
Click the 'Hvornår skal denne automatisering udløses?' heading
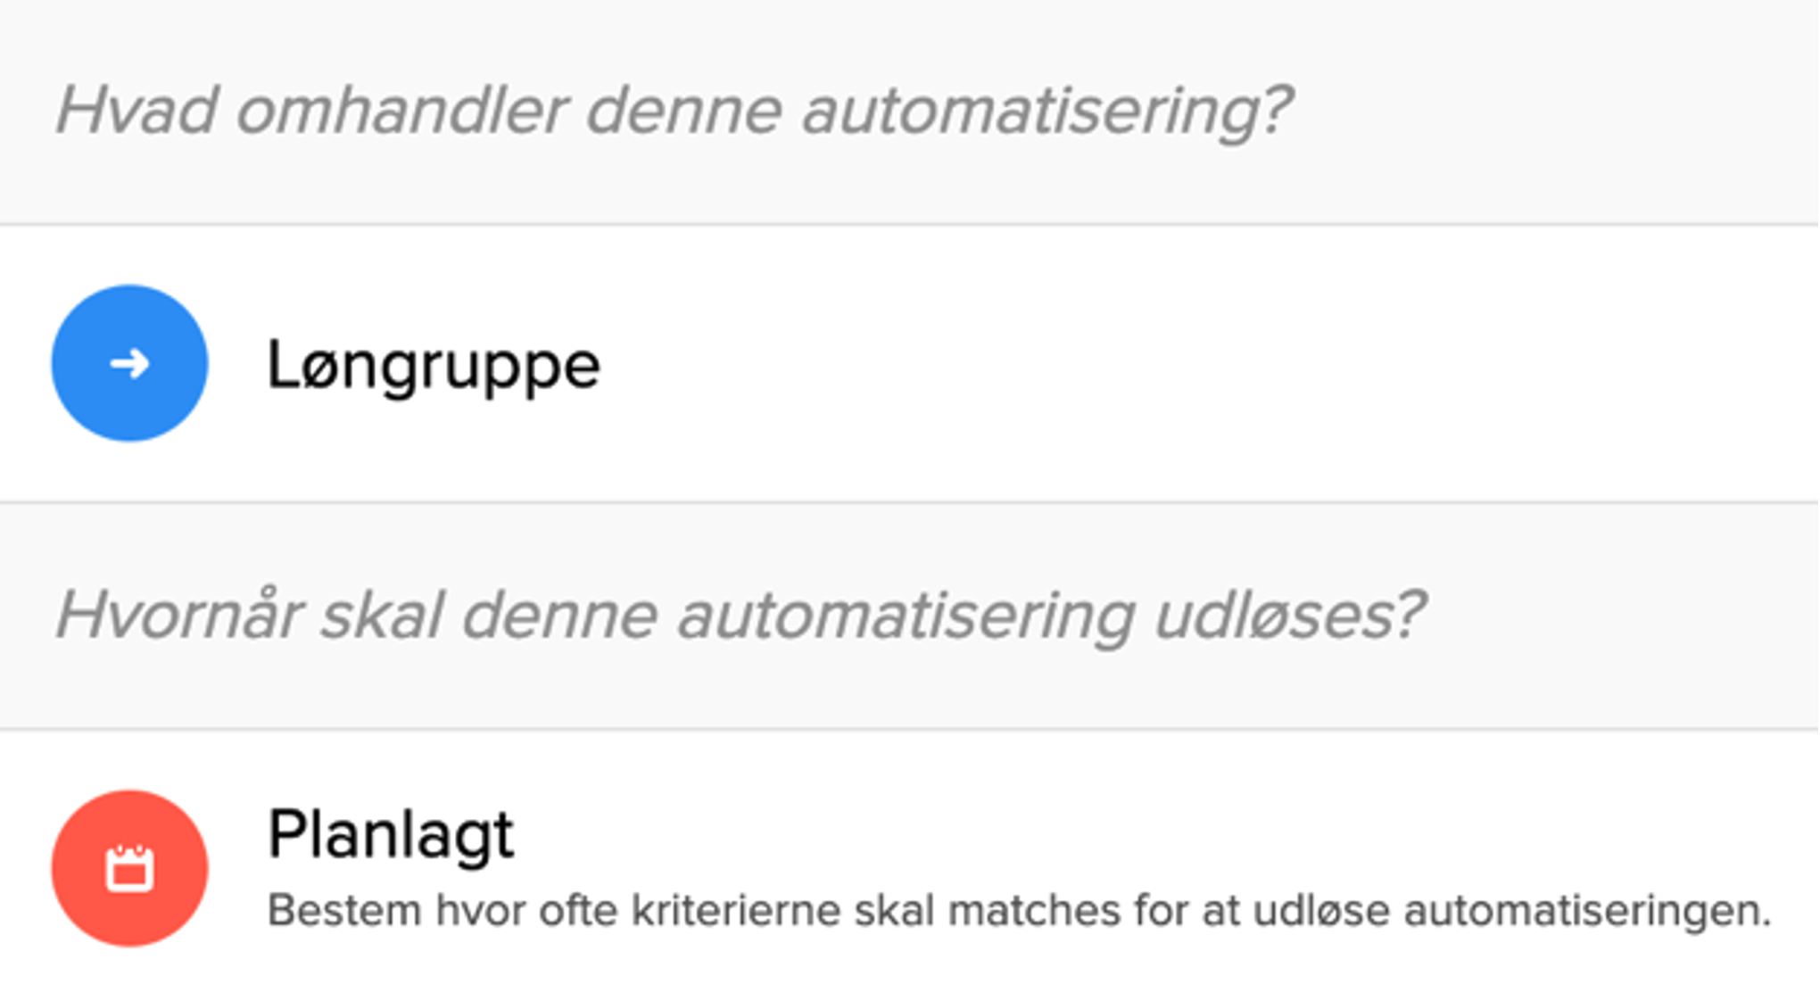740,615
